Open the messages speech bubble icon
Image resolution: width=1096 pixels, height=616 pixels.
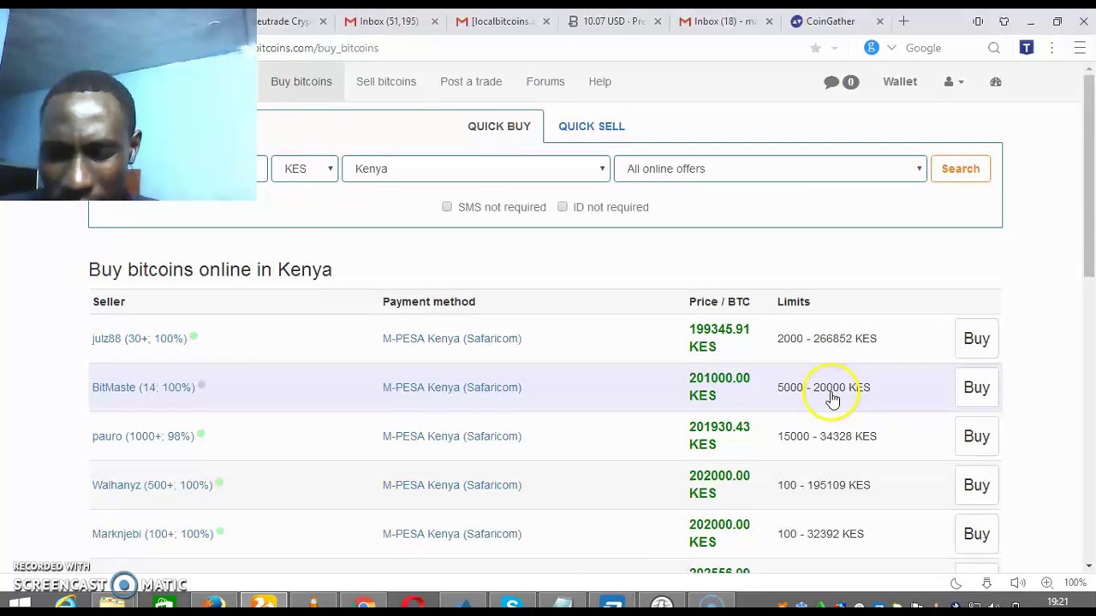click(x=831, y=82)
